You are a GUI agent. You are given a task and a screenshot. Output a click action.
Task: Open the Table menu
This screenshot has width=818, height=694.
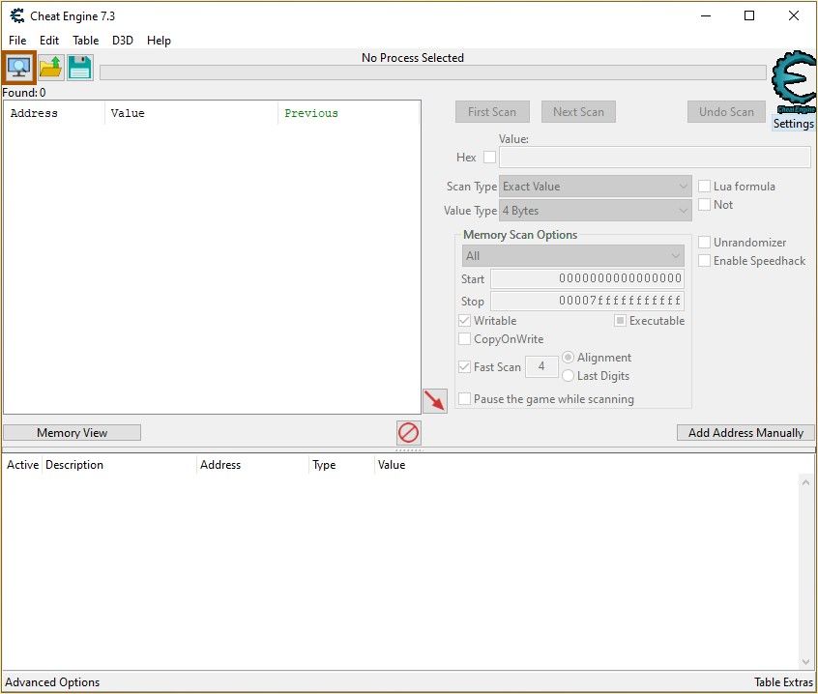[x=85, y=41]
